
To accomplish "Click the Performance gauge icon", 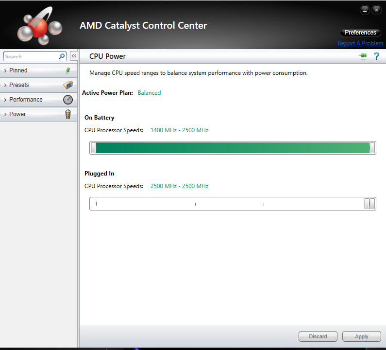I will 68,100.
